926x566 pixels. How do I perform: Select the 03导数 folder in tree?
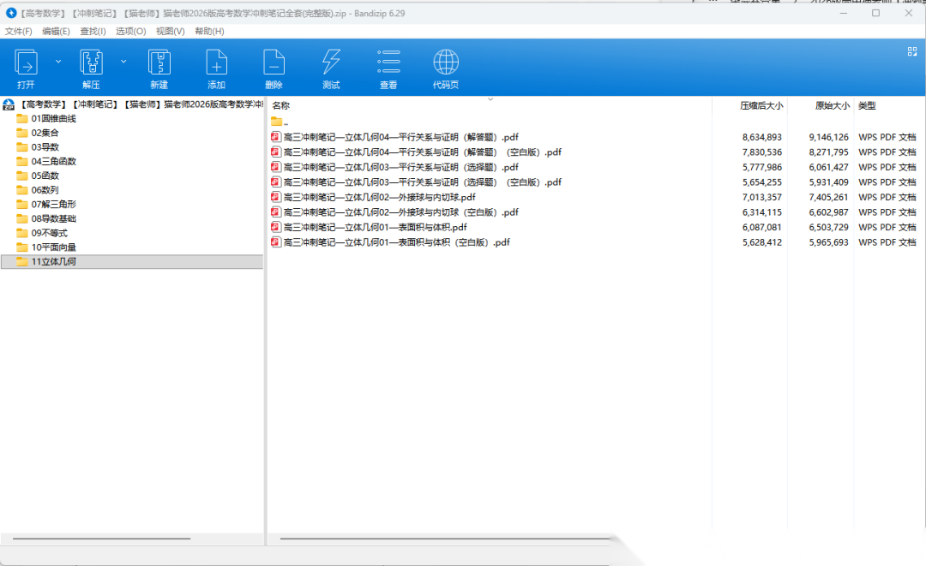tap(45, 147)
